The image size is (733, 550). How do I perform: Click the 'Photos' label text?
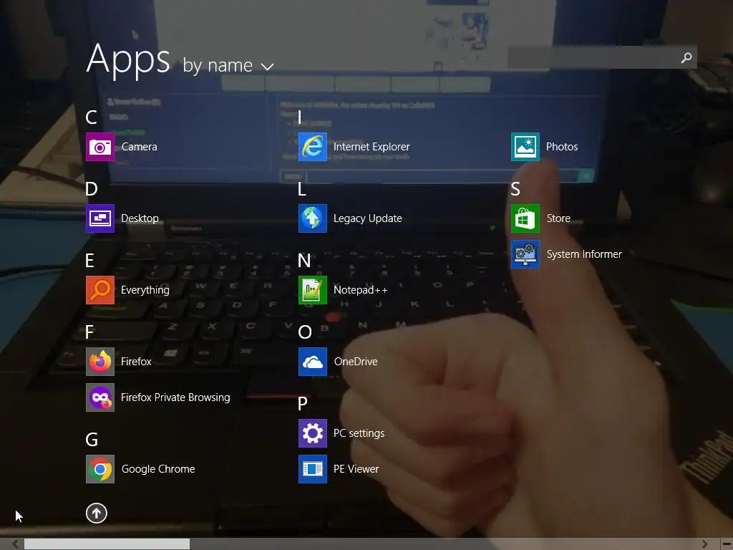(562, 147)
